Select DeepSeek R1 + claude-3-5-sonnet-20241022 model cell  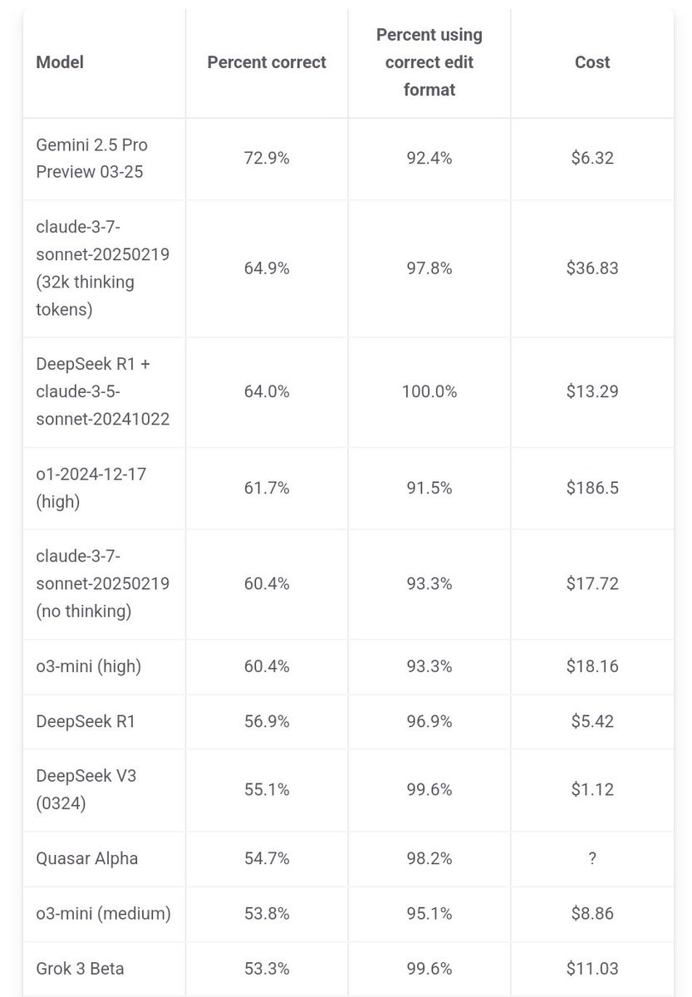[x=102, y=391]
